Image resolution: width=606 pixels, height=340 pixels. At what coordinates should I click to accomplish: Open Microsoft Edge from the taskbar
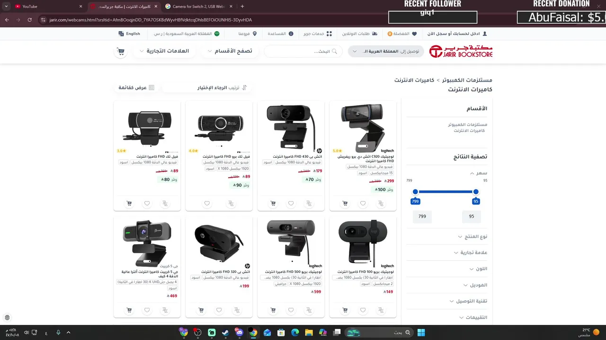coord(294,332)
